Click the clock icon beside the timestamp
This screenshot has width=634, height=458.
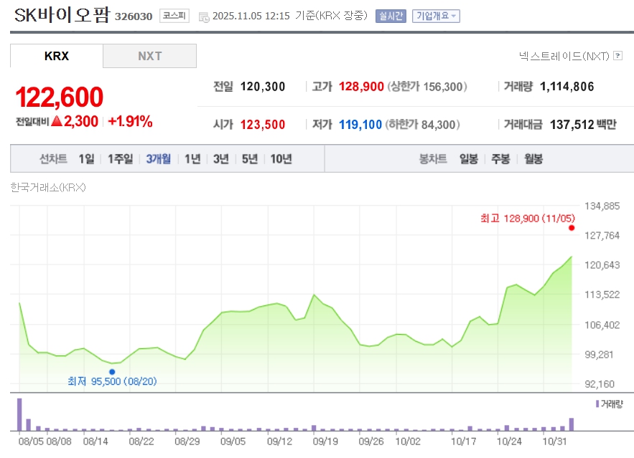(x=203, y=16)
